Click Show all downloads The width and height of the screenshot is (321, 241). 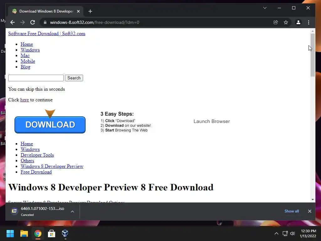click(292, 211)
